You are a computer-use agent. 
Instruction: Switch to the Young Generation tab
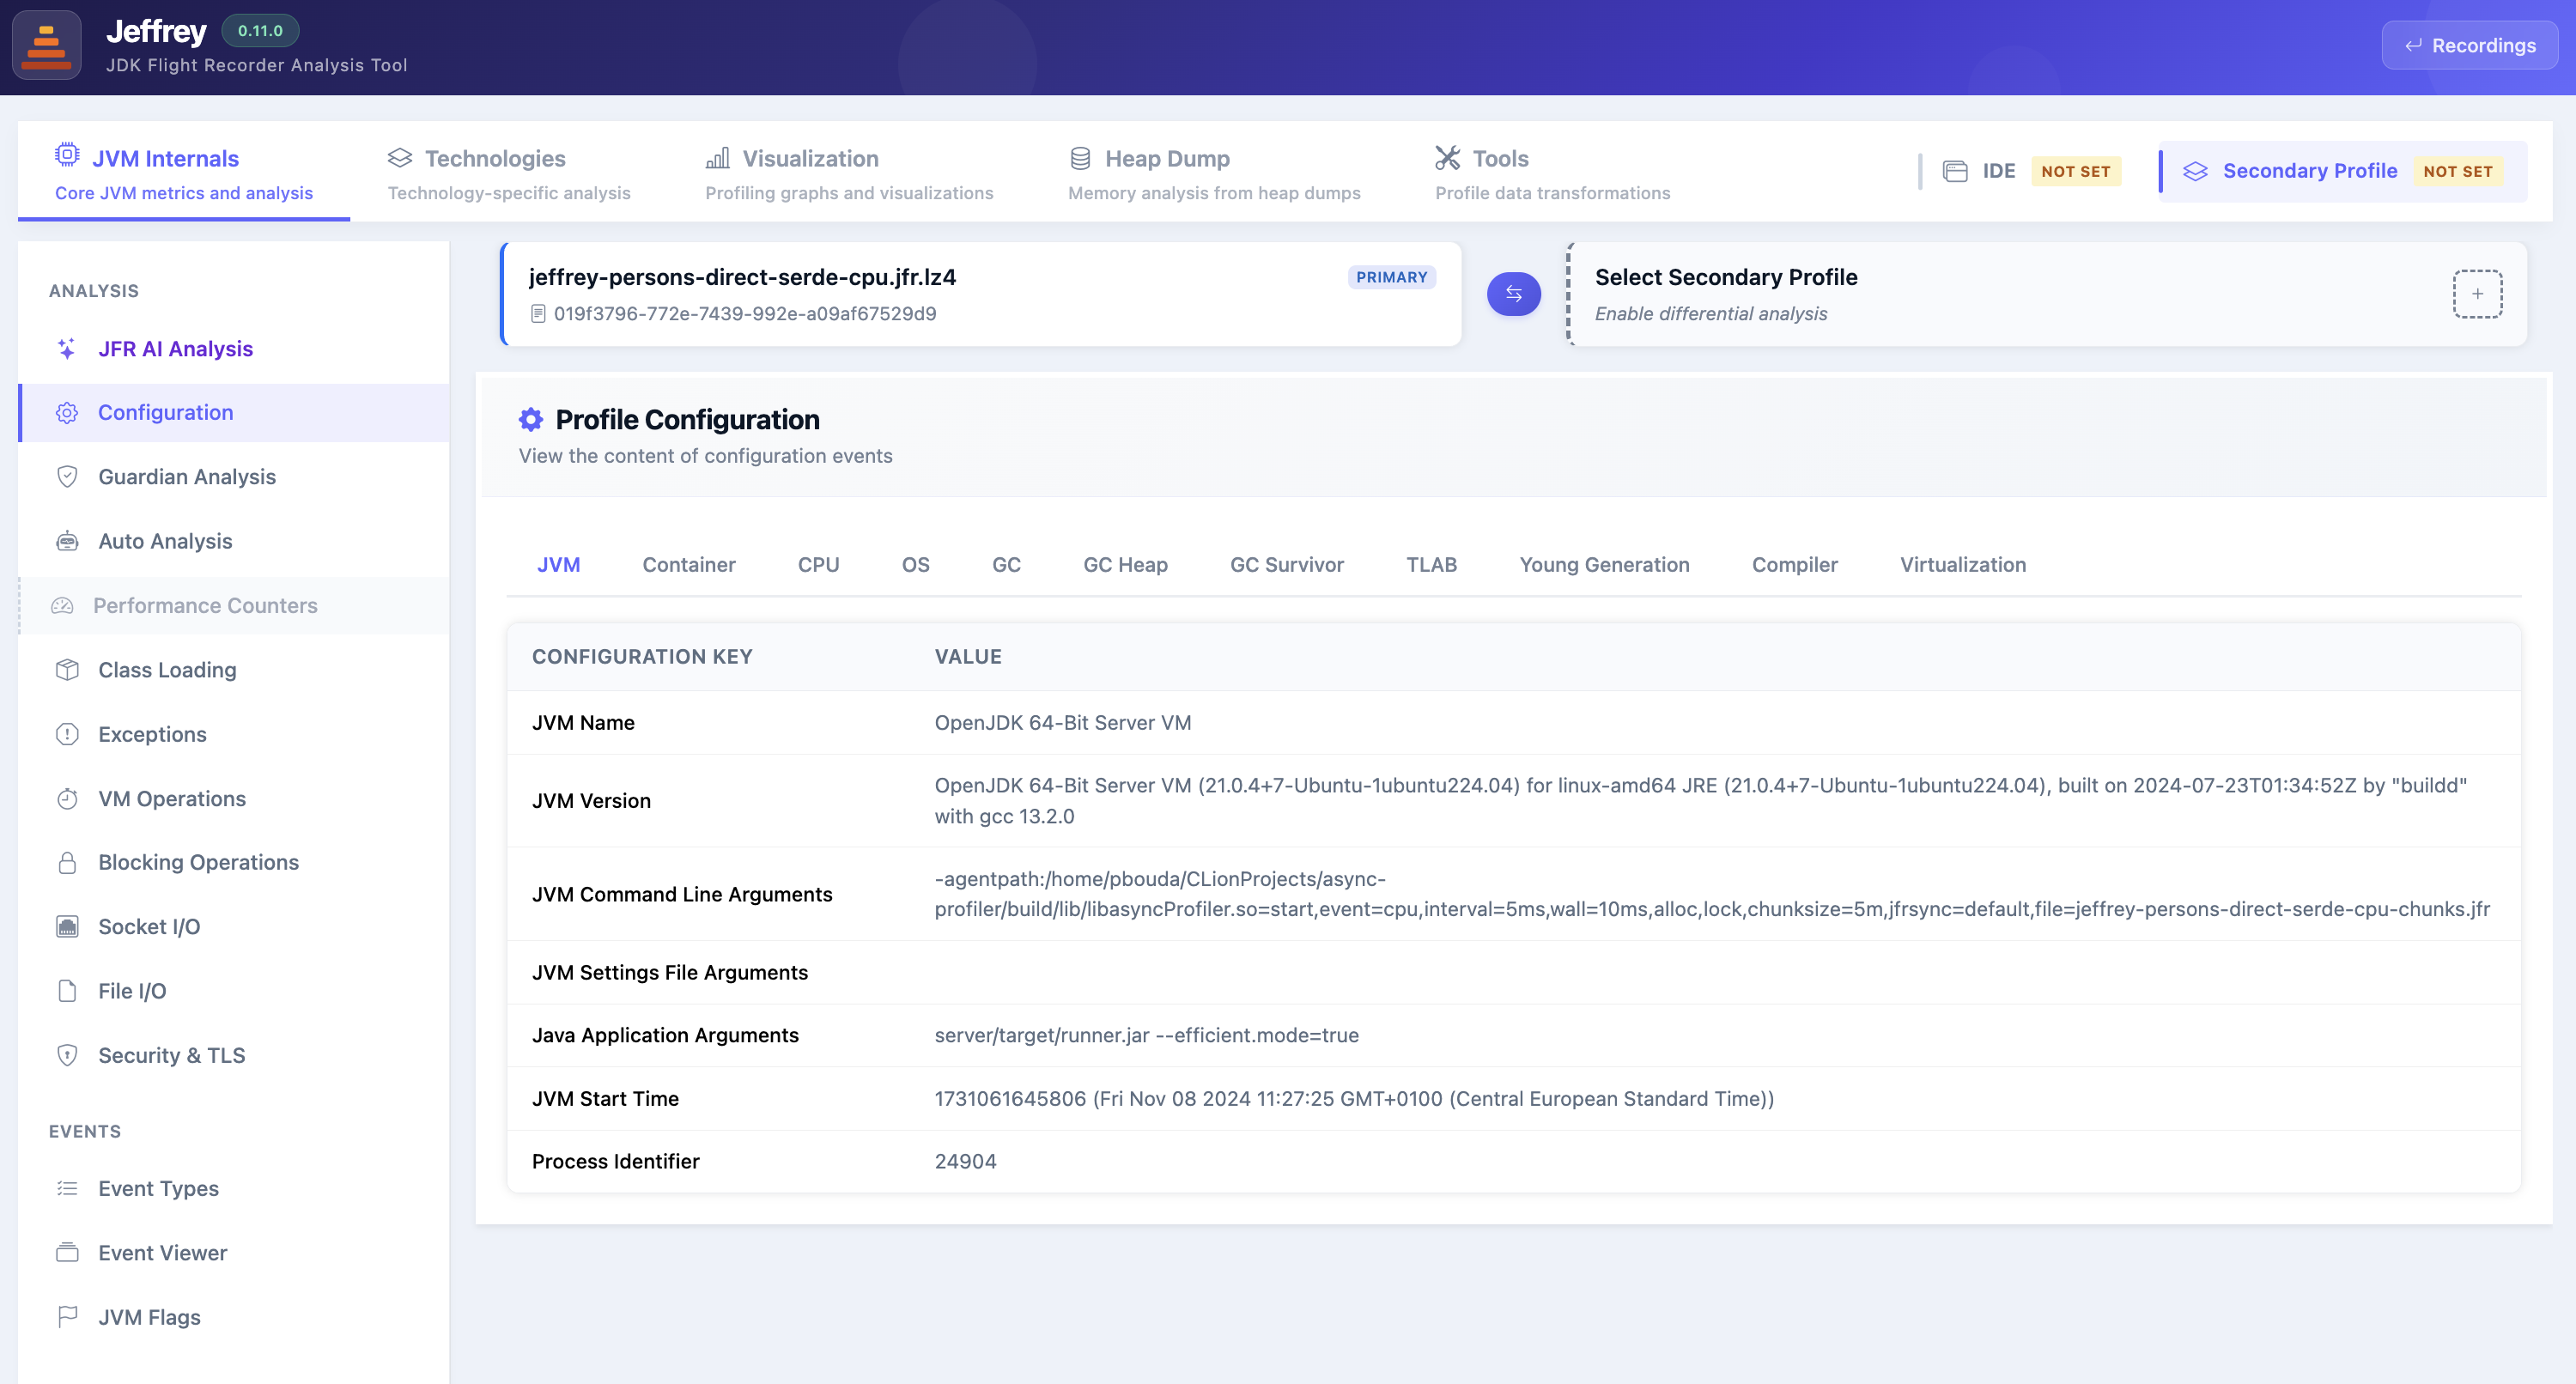click(1604, 565)
